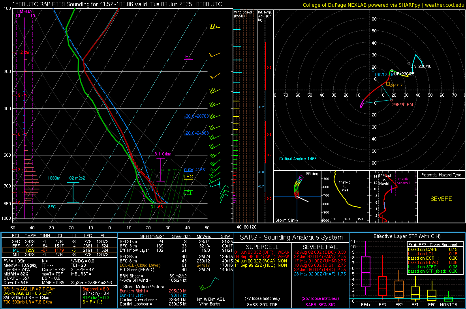Click the PW = 1.09in value
This screenshot has width=466, height=309.
15,261
